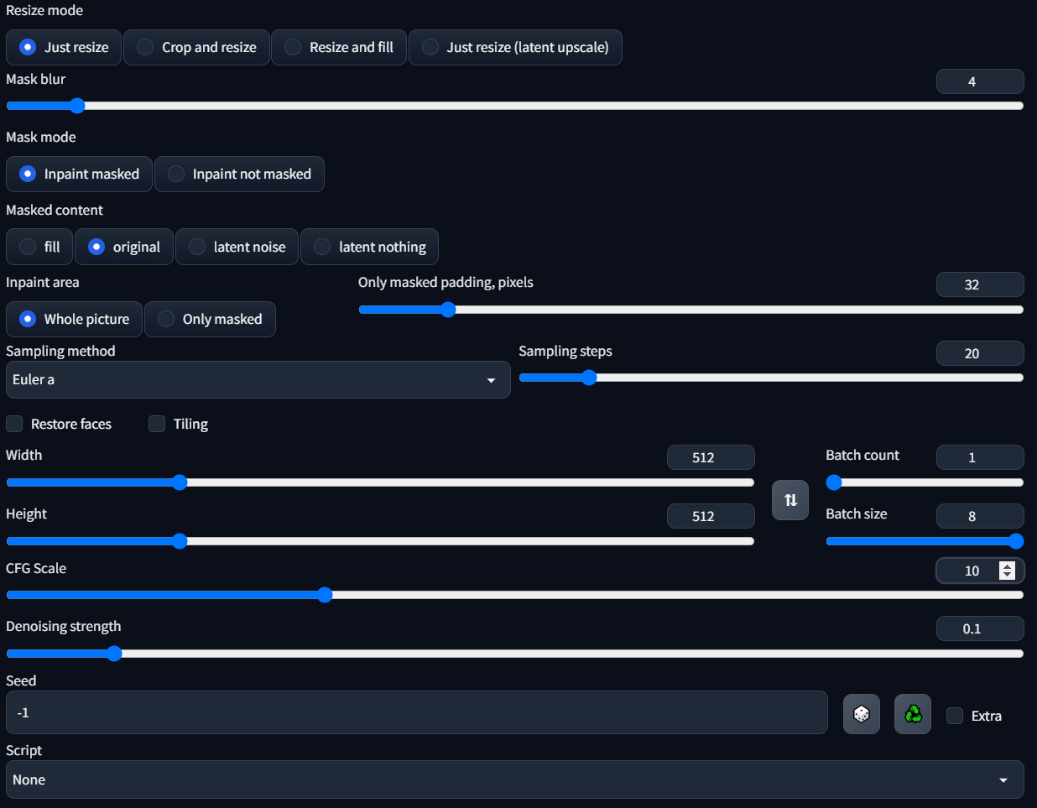Select fill for masked content

[x=39, y=247]
